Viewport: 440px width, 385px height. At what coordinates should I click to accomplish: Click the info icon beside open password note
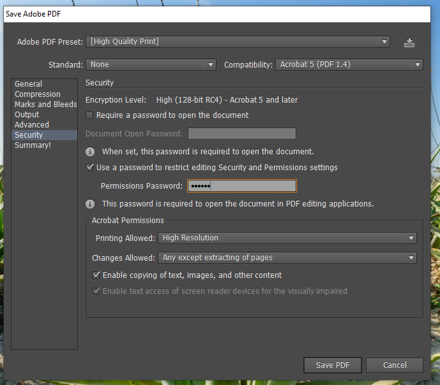(x=90, y=152)
